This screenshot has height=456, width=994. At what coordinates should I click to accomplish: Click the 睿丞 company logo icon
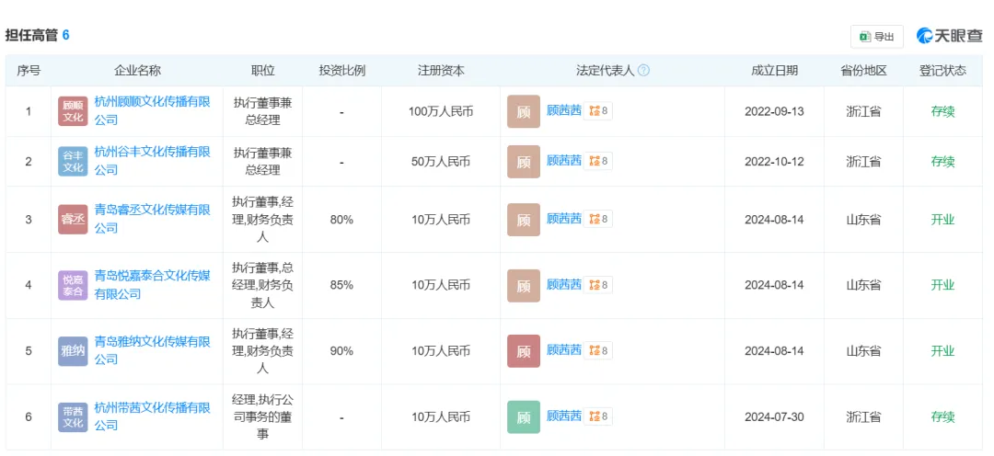pyautogui.click(x=73, y=220)
